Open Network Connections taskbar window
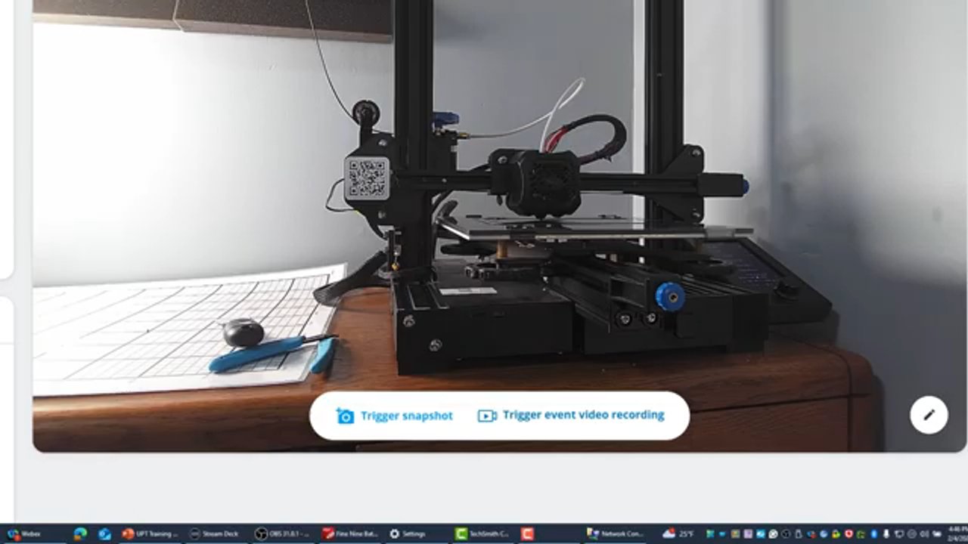The width and height of the screenshot is (968, 544). [x=615, y=533]
